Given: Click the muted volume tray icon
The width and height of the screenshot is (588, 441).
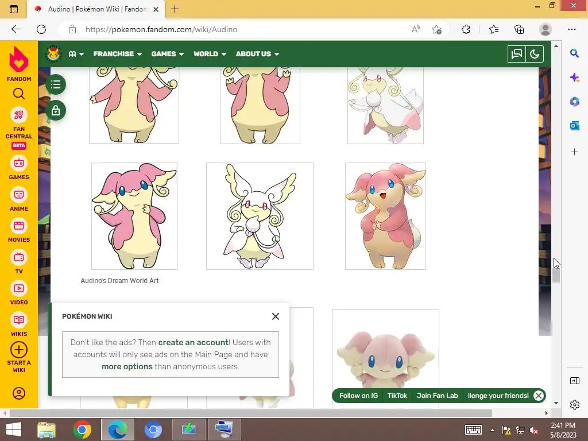Looking at the screenshot, I should [x=534, y=430].
